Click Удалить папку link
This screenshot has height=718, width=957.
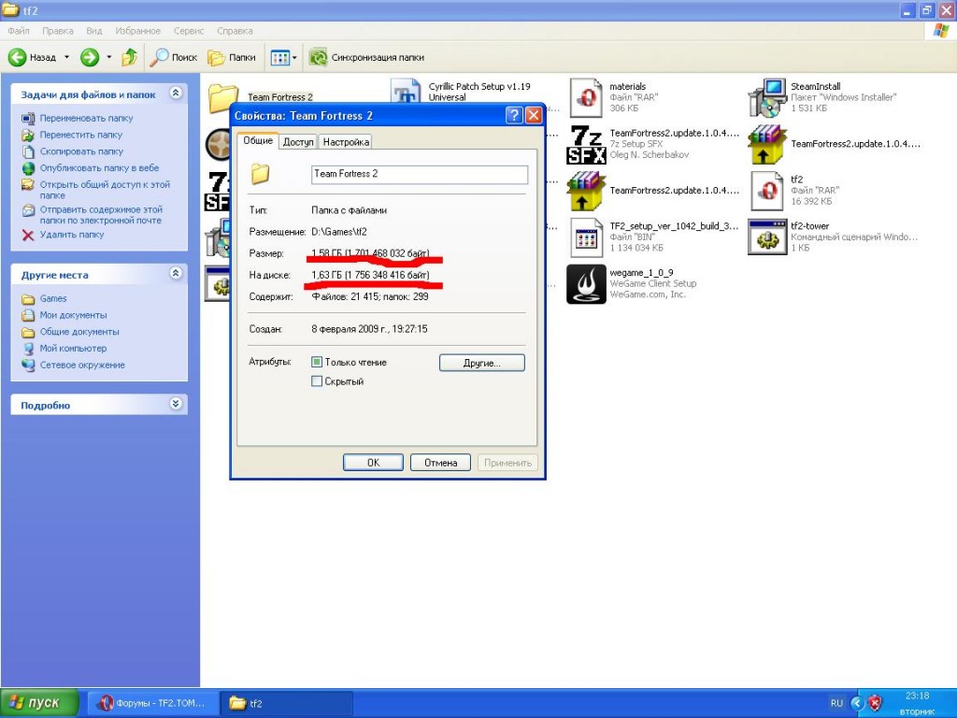pos(71,235)
